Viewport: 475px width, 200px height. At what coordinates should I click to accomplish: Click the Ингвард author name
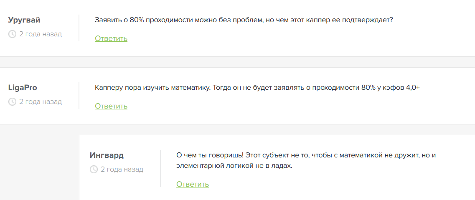pos(107,155)
